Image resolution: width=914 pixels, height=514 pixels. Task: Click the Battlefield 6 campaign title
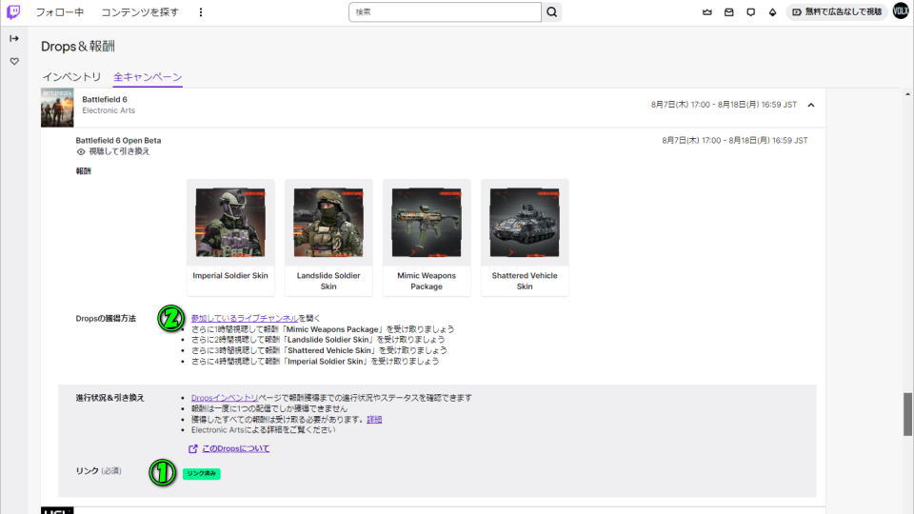pyautogui.click(x=105, y=100)
